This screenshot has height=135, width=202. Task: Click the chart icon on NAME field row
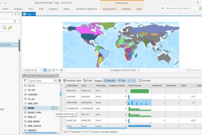pyautogui.click(x=56, y=108)
